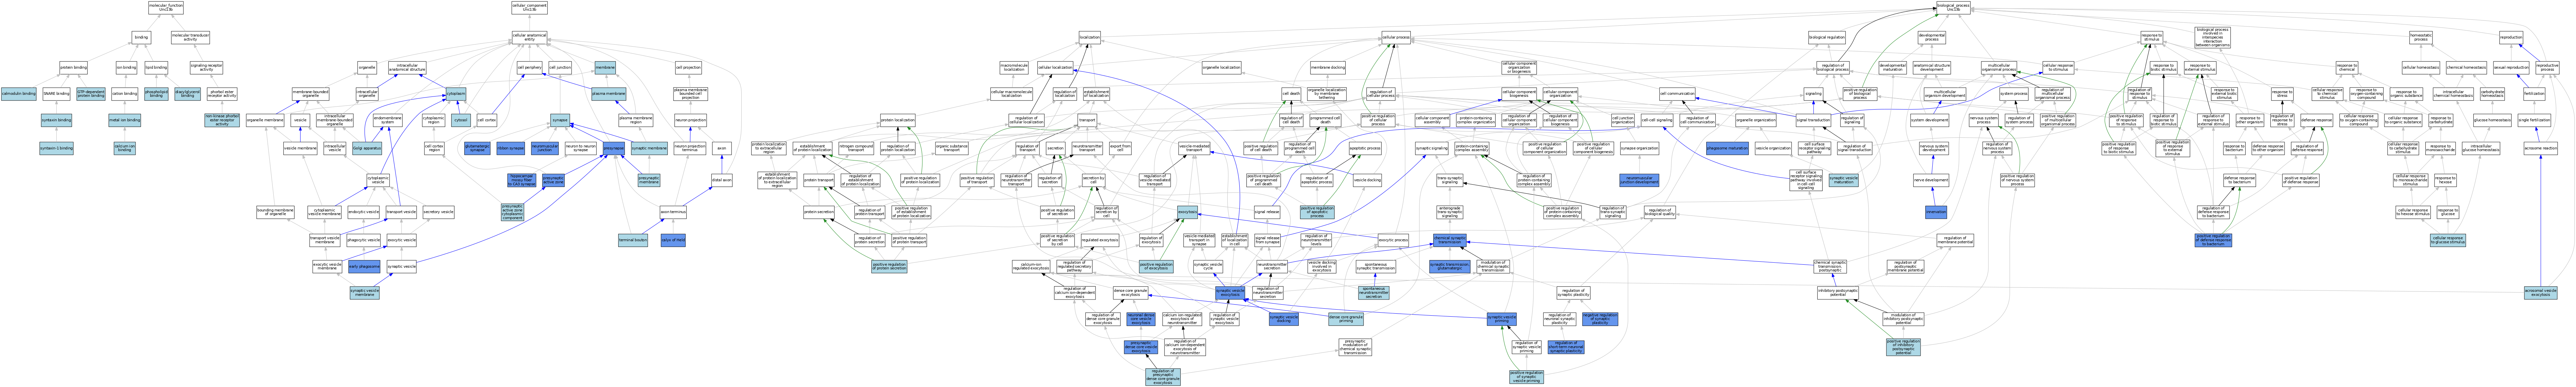Click the syntaxin-1 binding node

click(56, 148)
